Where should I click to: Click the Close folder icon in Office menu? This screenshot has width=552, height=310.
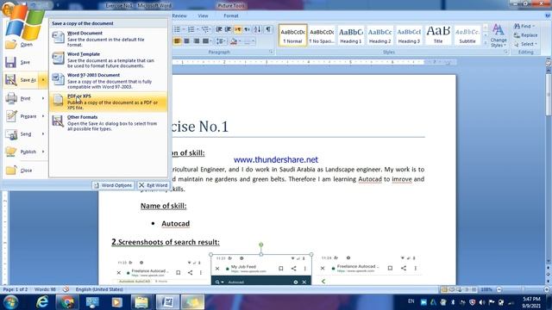point(11,170)
